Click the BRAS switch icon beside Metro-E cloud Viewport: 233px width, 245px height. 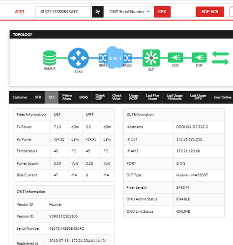(x=103, y=58)
